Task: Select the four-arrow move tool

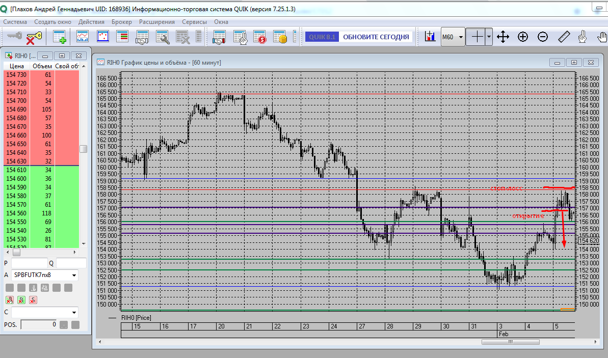Action: coord(503,37)
